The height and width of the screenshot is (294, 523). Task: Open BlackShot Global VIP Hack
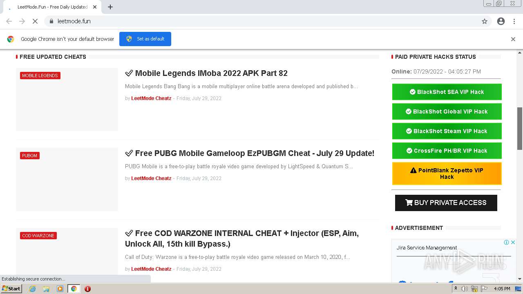click(x=447, y=111)
